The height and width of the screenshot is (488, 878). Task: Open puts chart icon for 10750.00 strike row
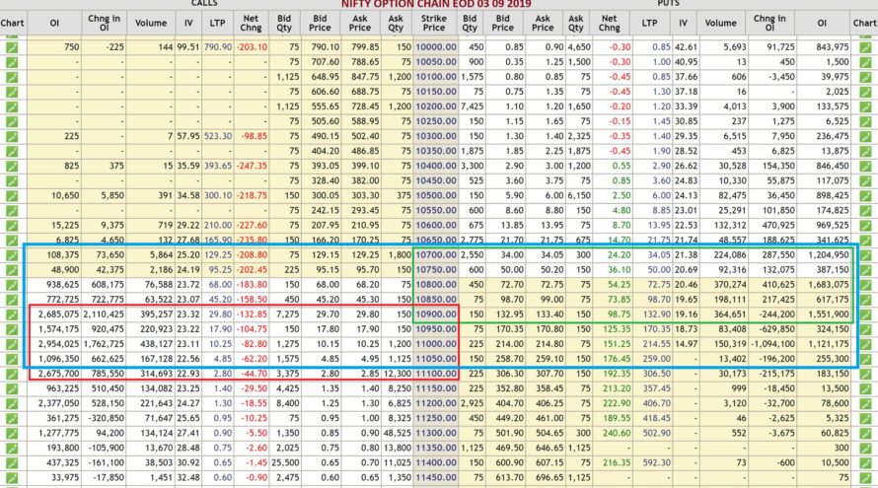pos(865,270)
